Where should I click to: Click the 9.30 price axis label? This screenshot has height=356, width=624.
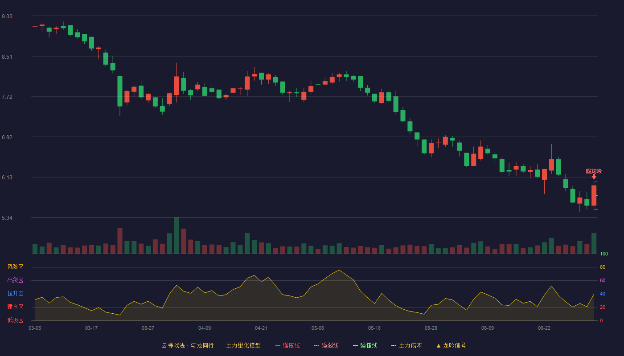[x=7, y=16]
